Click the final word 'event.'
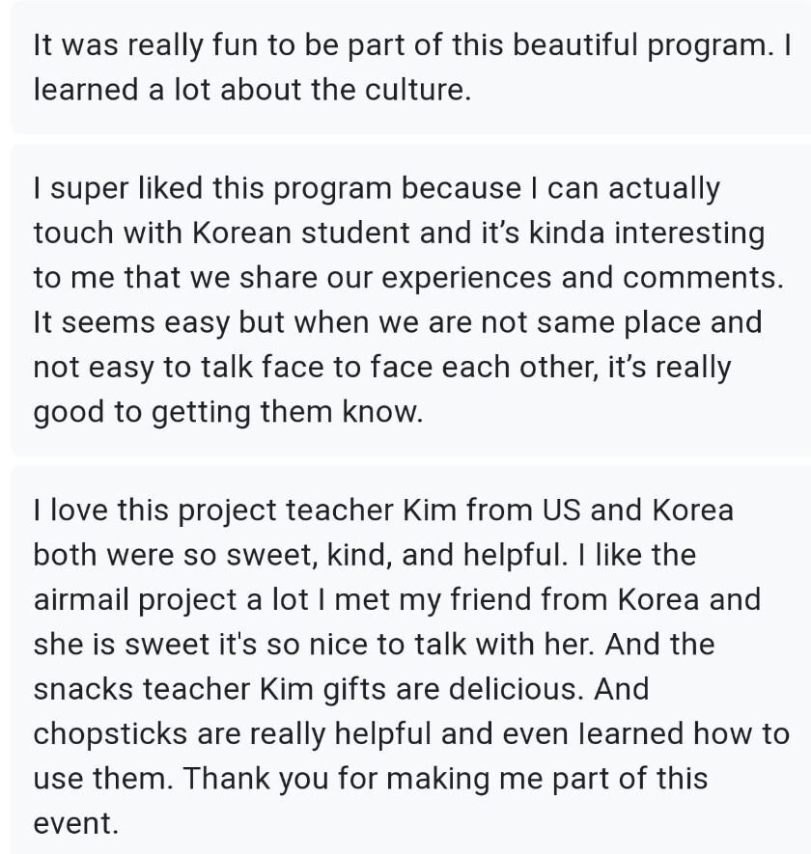811x854 pixels. 75,823
